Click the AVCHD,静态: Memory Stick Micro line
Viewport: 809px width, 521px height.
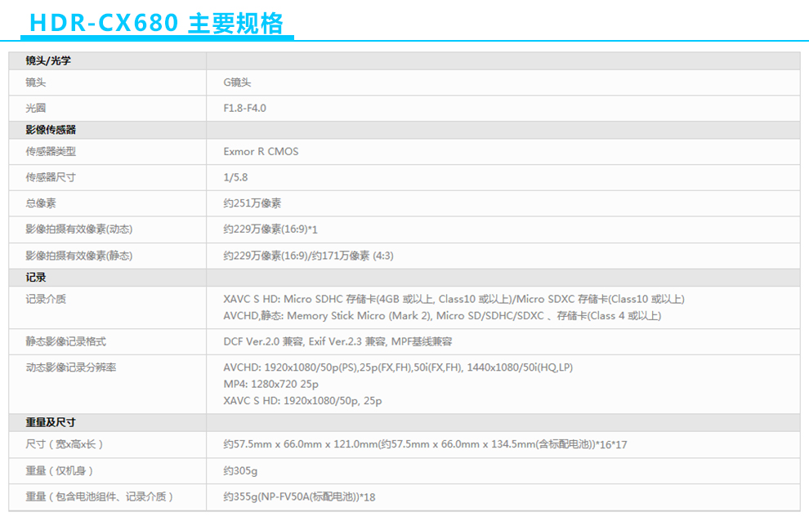click(x=442, y=316)
